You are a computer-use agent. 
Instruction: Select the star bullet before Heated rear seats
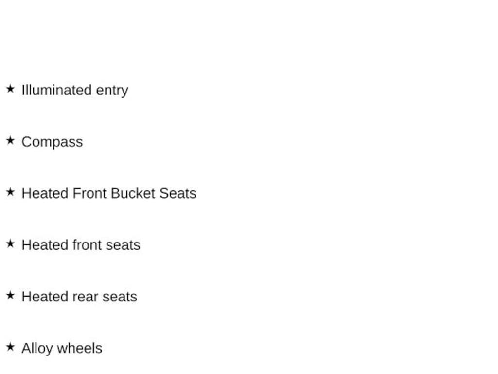(x=10, y=296)
